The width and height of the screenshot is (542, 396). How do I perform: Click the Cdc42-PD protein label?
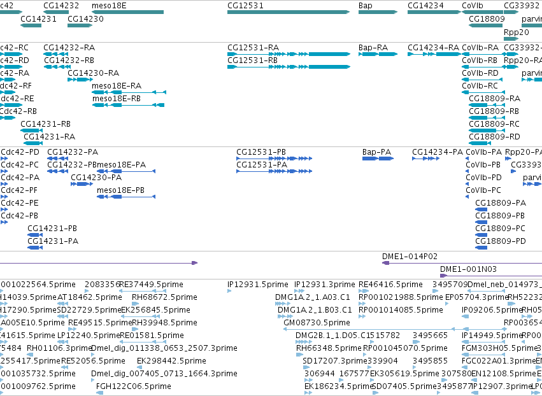[x=20, y=152]
